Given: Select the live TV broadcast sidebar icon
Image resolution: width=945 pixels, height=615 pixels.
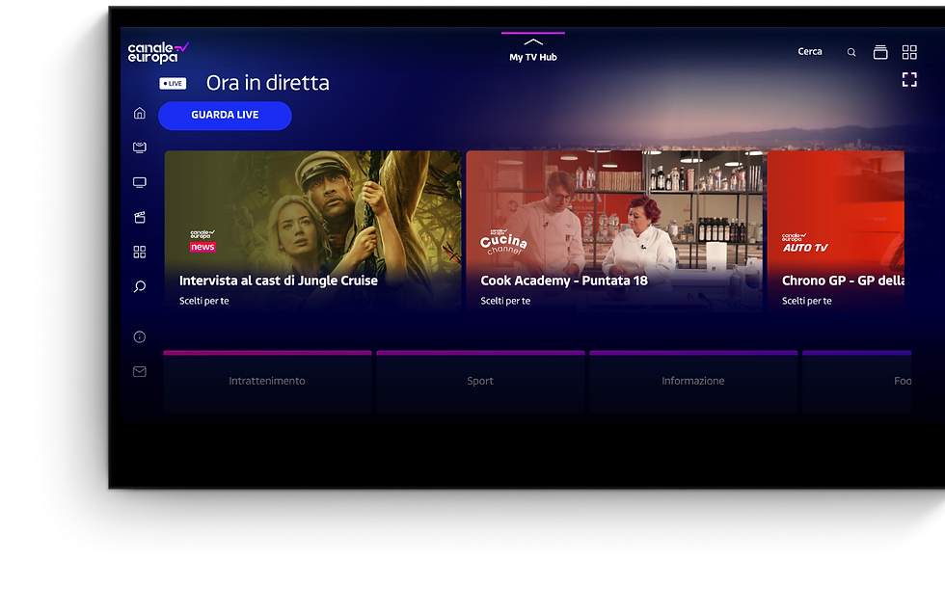Looking at the screenshot, I should tap(139, 147).
